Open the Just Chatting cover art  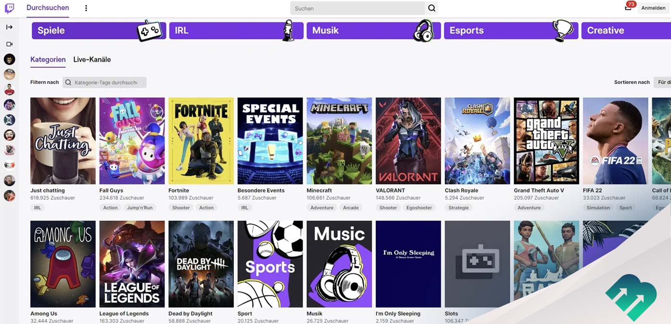(63, 141)
